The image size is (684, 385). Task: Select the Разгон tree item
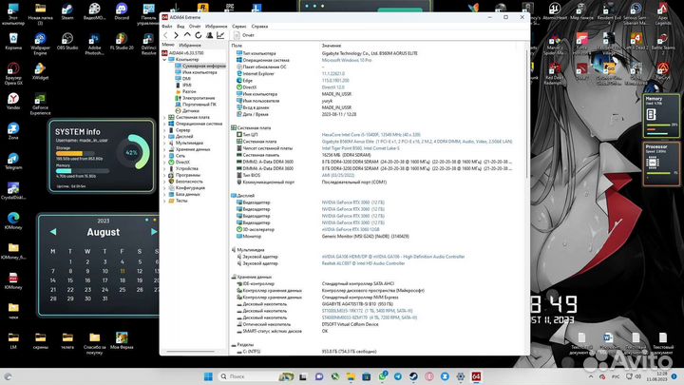(185, 91)
